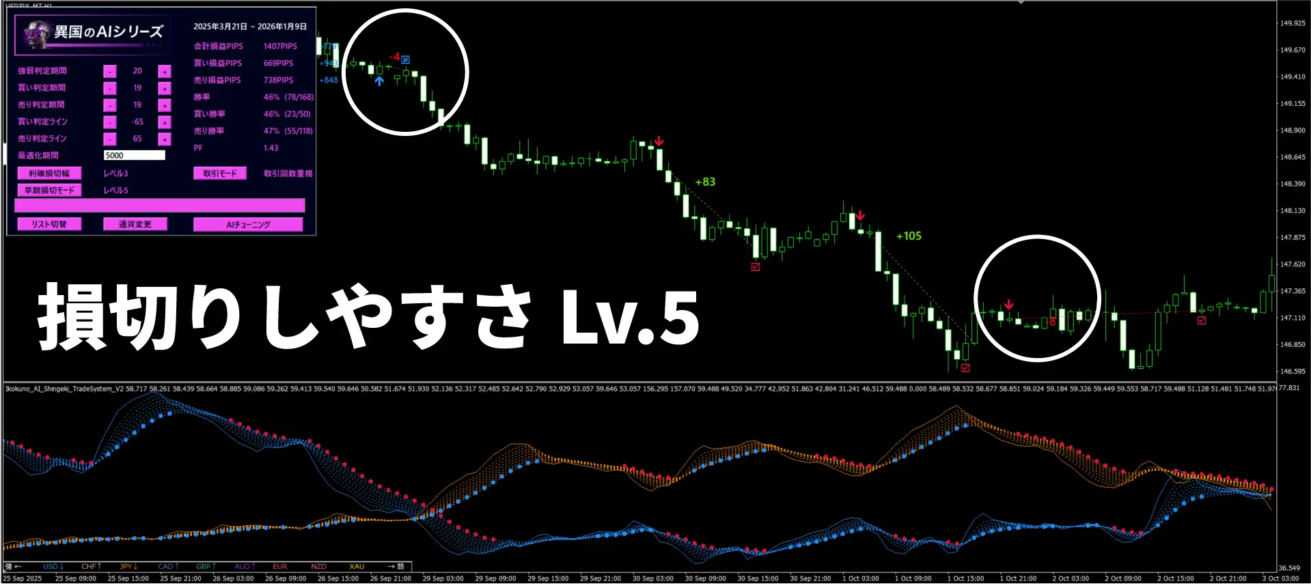Click the red sell arrow inside right white circle
The image size is (1311, 584).
tap(1008, 305)
